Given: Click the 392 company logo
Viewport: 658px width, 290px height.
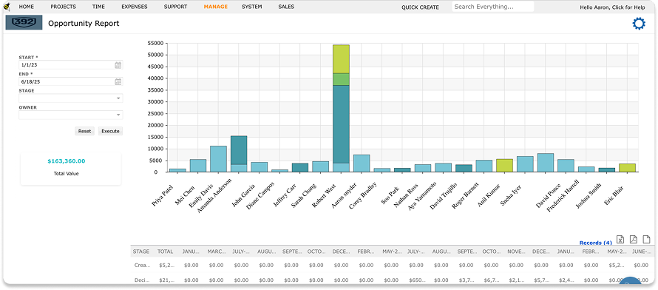Looking at the screenshot, I should click(24, 23).
